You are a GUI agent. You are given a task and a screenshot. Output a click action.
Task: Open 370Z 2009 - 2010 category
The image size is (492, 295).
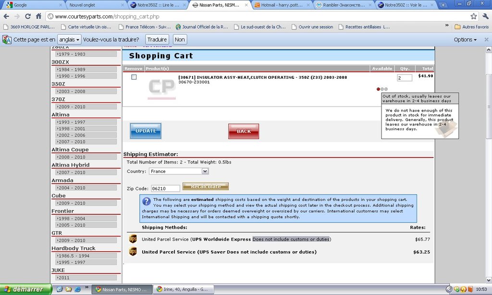pos(86,107)
